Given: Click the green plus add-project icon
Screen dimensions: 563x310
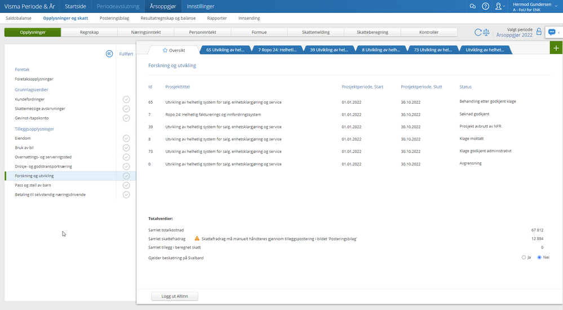Looking at the screenshot, I should pyautogui.click(x=556, y=48).
